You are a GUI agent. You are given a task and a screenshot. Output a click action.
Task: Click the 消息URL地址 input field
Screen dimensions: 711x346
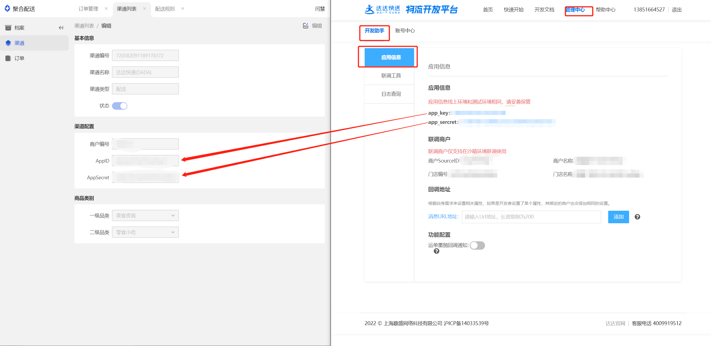coord(531,217)
